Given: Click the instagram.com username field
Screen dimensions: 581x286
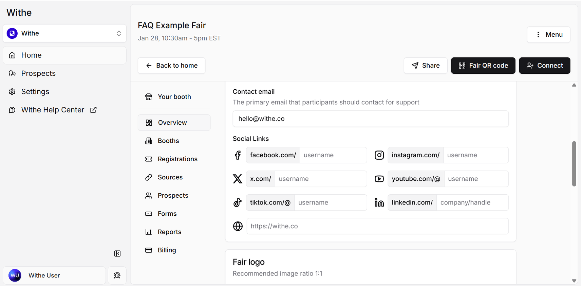Looking at the screenshot, I should [476, 155].
